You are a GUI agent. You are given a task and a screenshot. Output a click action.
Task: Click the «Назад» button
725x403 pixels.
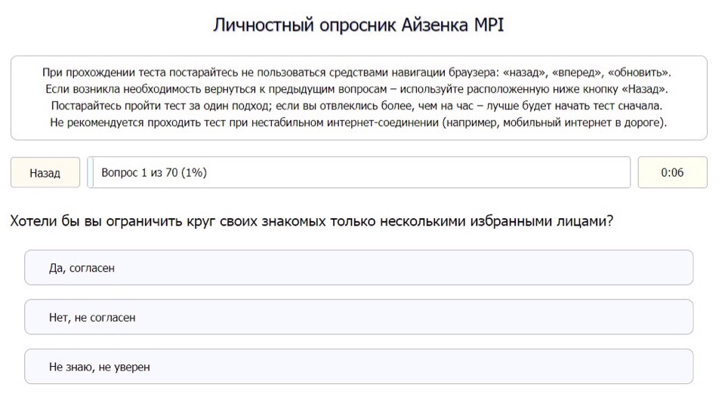pos(45,173)
